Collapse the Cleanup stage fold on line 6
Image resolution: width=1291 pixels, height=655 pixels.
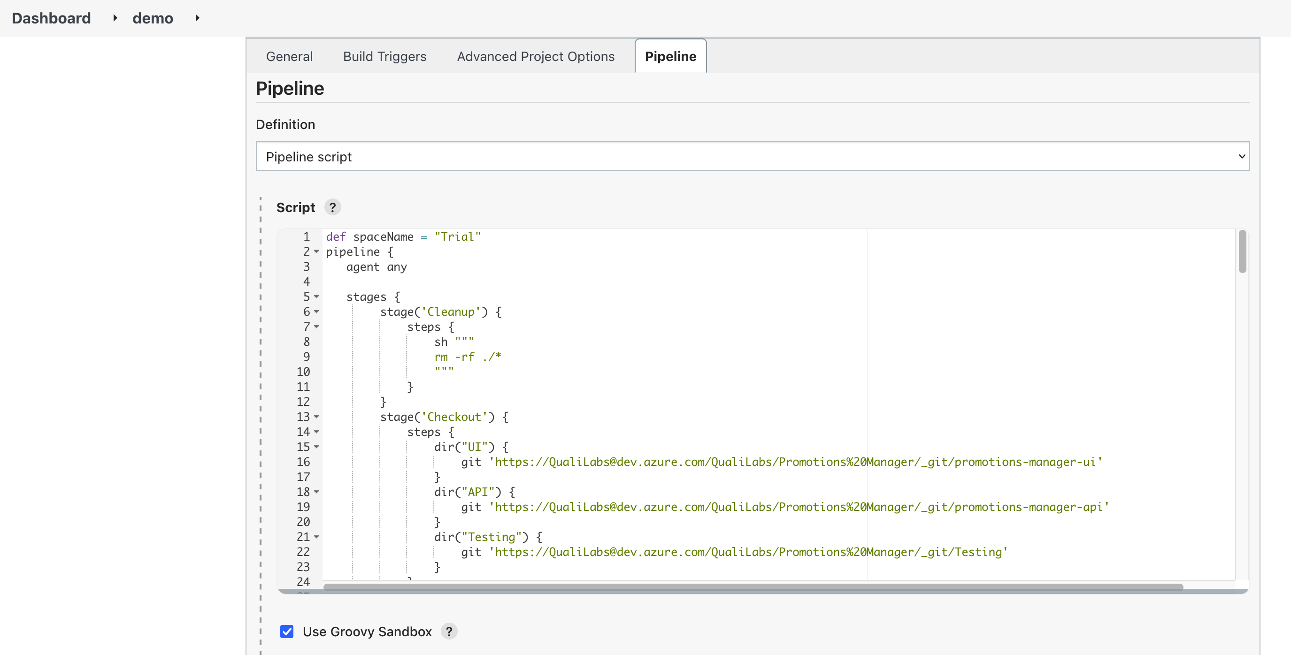pyautogui.click(x=316, y=312)
